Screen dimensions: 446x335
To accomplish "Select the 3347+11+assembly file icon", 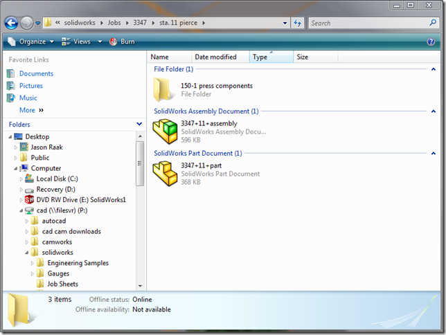I will coord(165,132).
